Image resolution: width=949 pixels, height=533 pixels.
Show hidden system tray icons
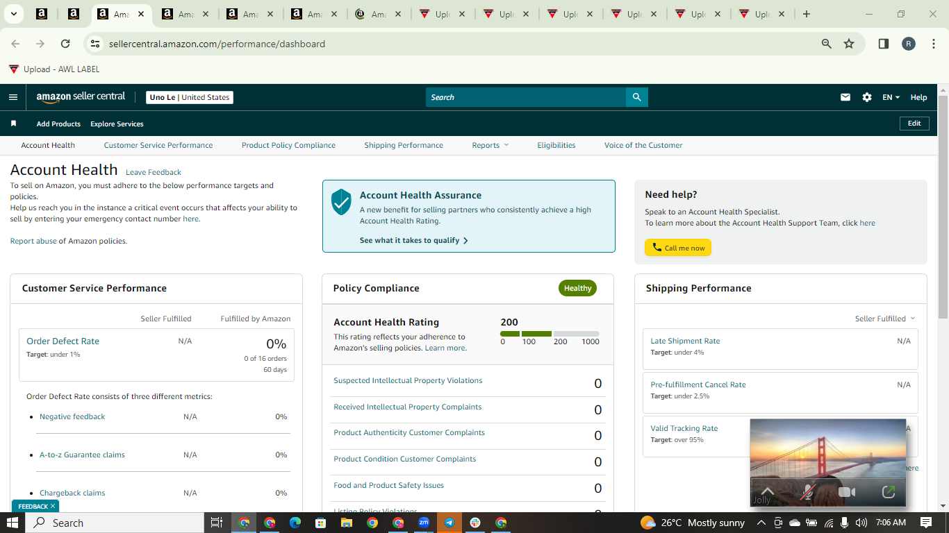click(761, 523)
